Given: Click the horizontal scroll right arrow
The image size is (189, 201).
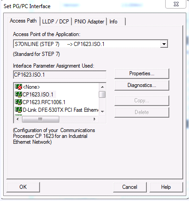Looking at the screenshot, I should (x=94, y=119).
